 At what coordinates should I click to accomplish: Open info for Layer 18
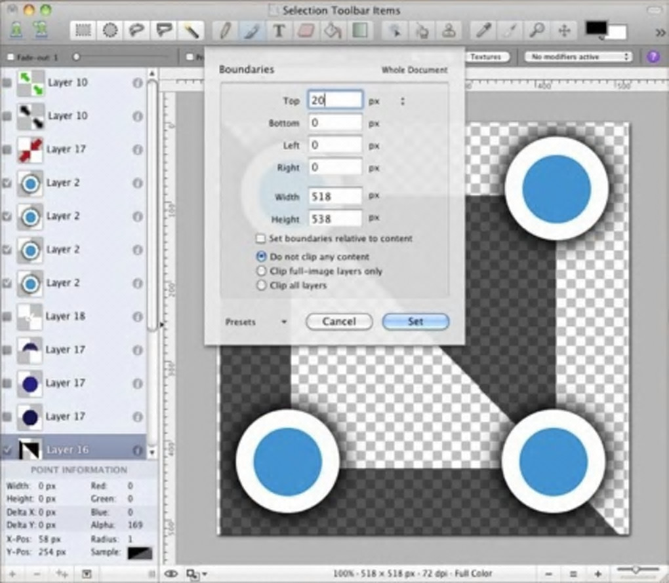pyautogui.click(x=137, y=316)
